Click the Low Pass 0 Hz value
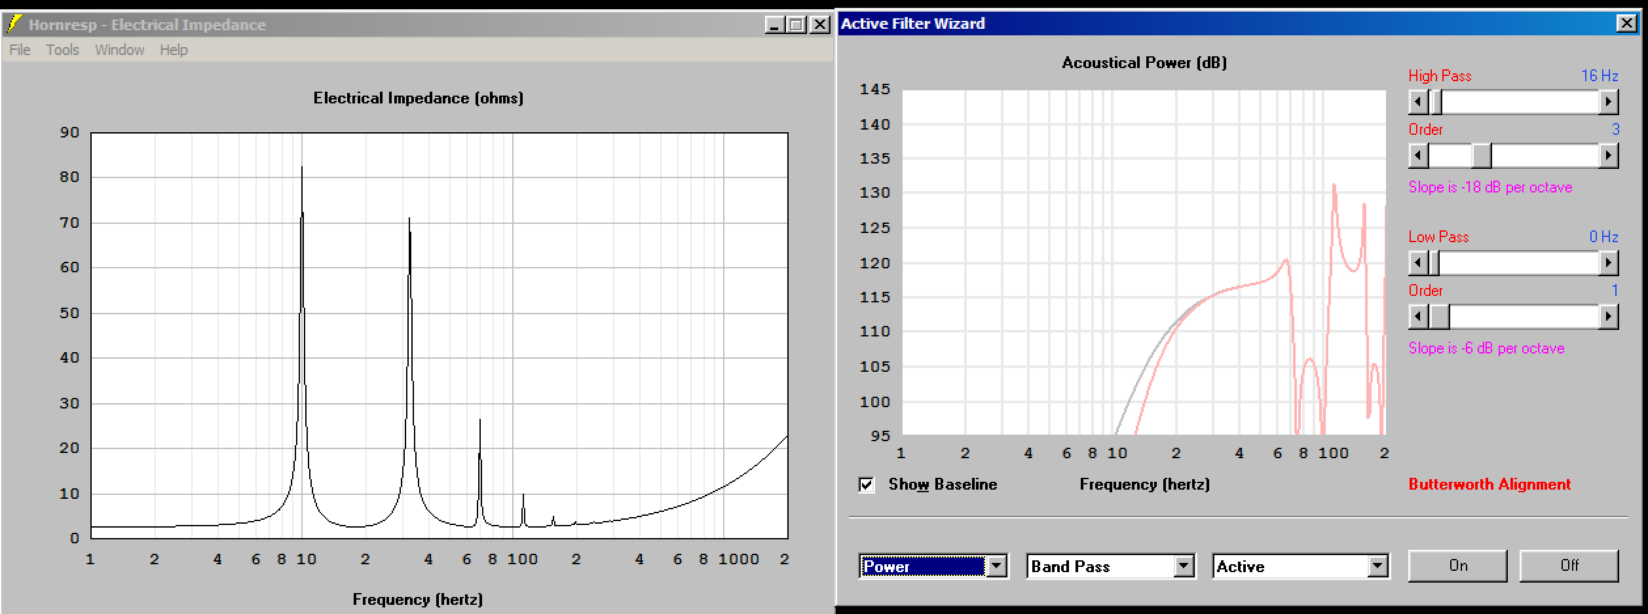The height and width of the screenshot is (614, 1648). click(x=1603, y=237)
